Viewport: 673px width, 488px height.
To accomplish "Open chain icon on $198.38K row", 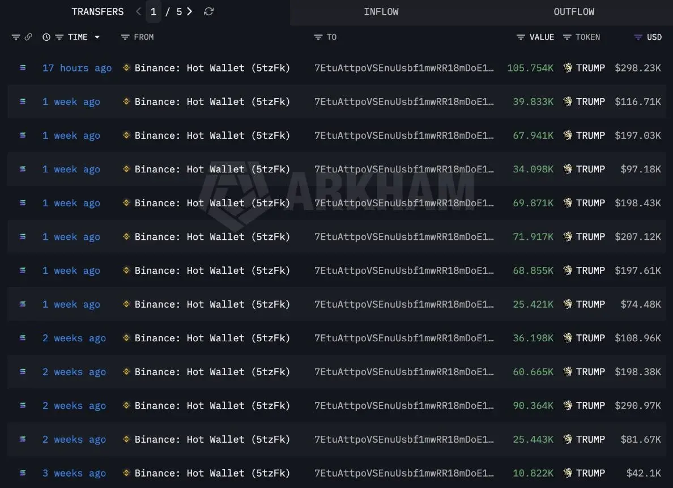I will pos(23,372).
